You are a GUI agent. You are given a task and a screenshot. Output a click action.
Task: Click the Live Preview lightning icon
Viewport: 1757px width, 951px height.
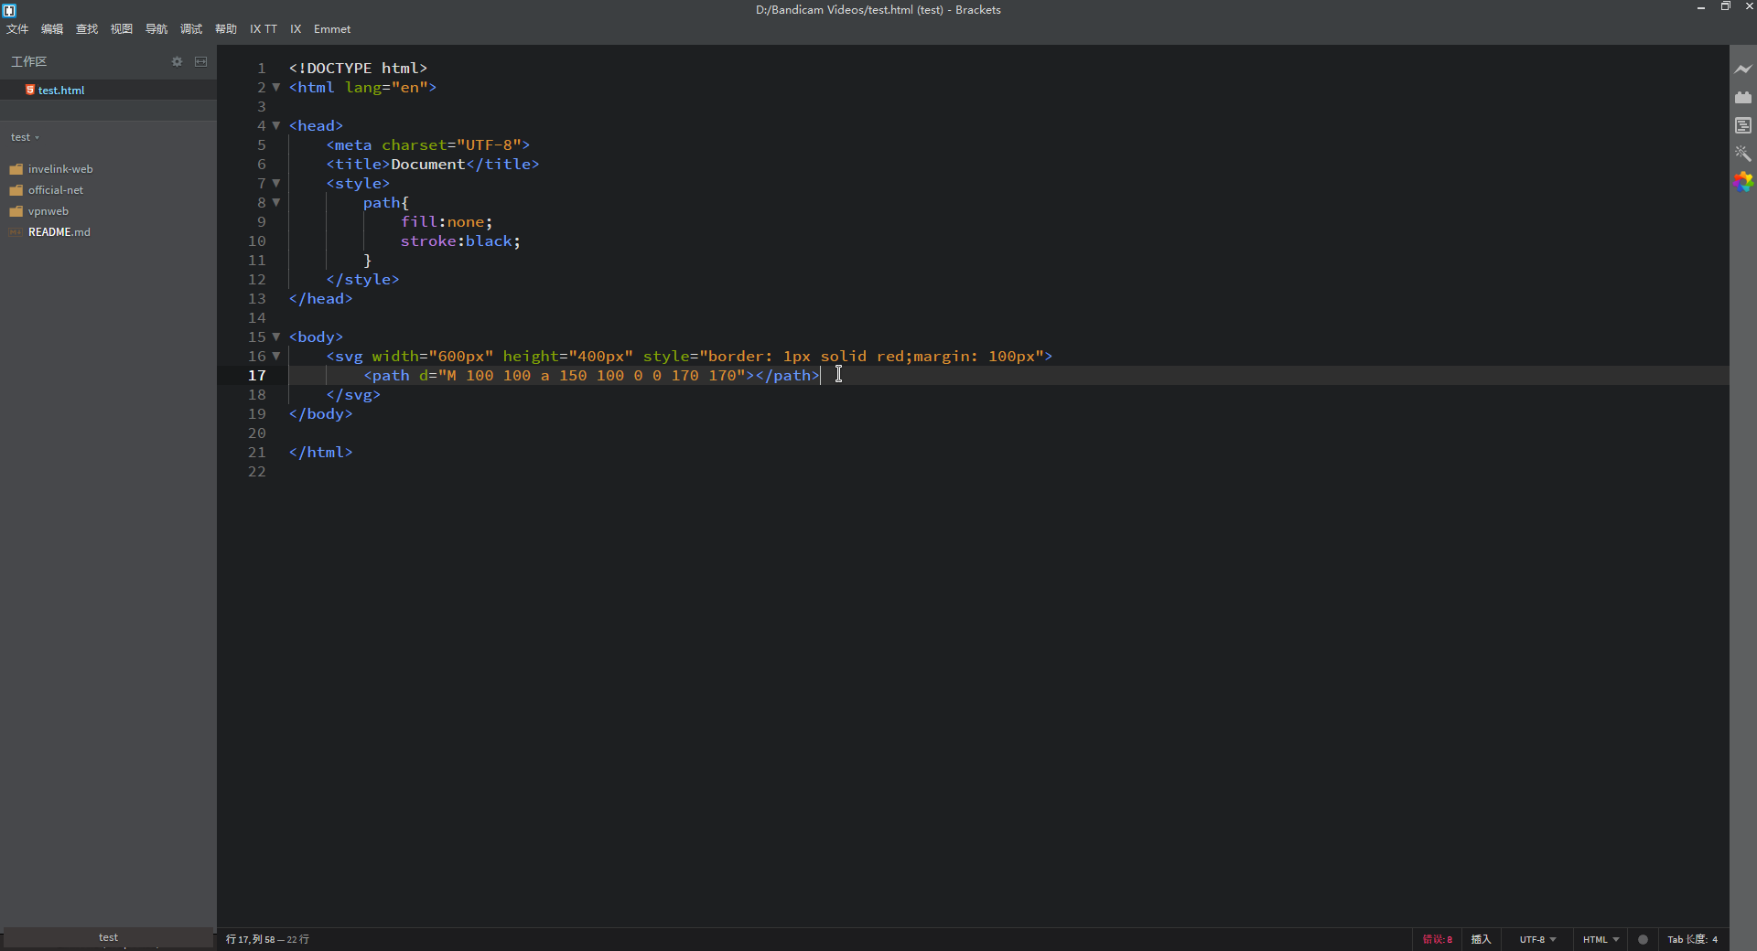pos(1743,69)
